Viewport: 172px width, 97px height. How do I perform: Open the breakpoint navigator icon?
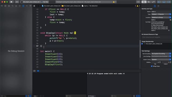point(27,6)
